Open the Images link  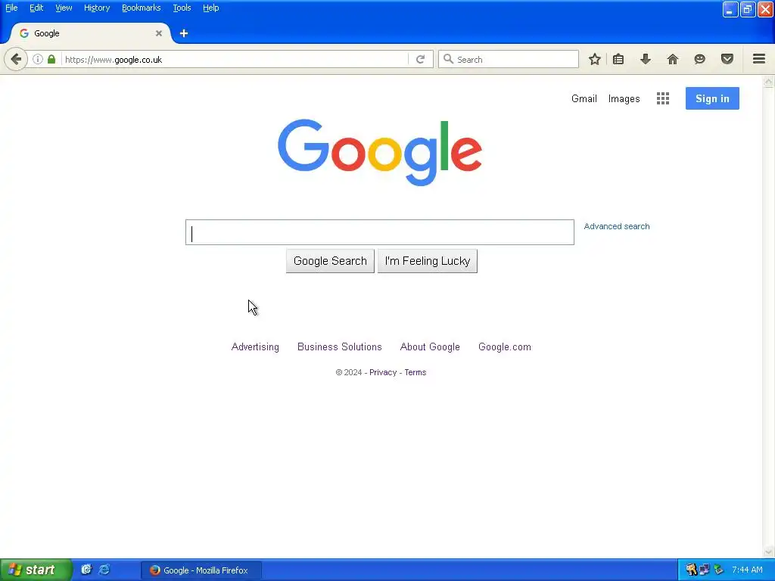coord(624,99)
